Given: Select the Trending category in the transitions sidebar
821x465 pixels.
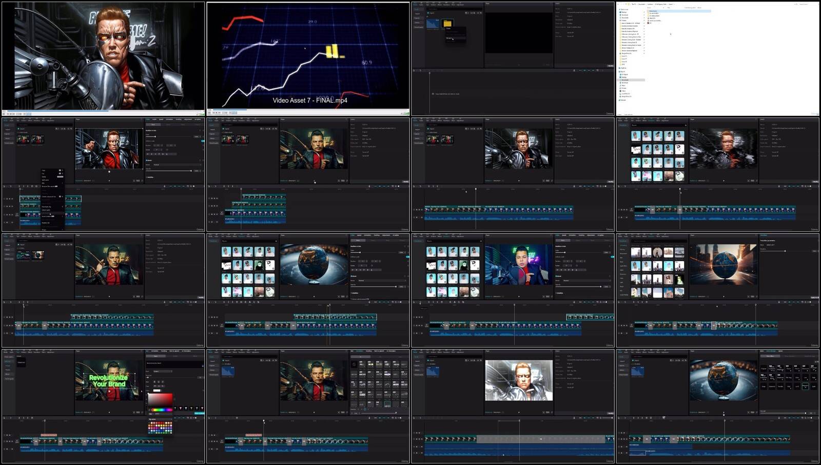Looking at the screenshot, I should [x=623, y=245].
